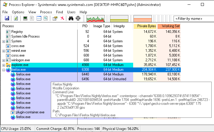Screen dimensions: 214x132
Task: Click the red X Kill Process icon
Action: pyautogui.click(x=62, y=18)
